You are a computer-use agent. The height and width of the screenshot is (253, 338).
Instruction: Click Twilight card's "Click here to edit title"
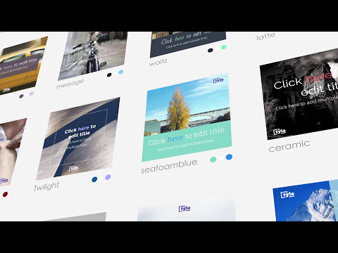[x=80, y=131]
